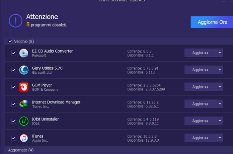Click the Glary Utilities blue crescent icon
The height and width of the screenshot is (154, 233).
pyautogui.click(x=24, y=70)
